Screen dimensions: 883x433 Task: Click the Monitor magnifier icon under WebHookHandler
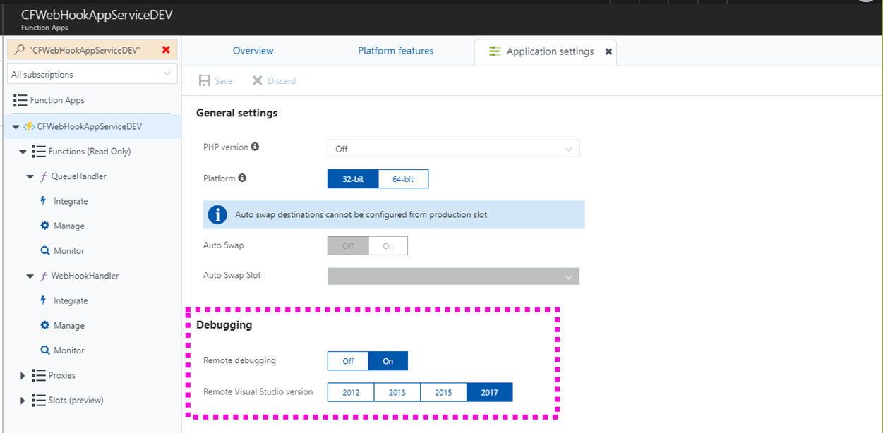[45, 350]
